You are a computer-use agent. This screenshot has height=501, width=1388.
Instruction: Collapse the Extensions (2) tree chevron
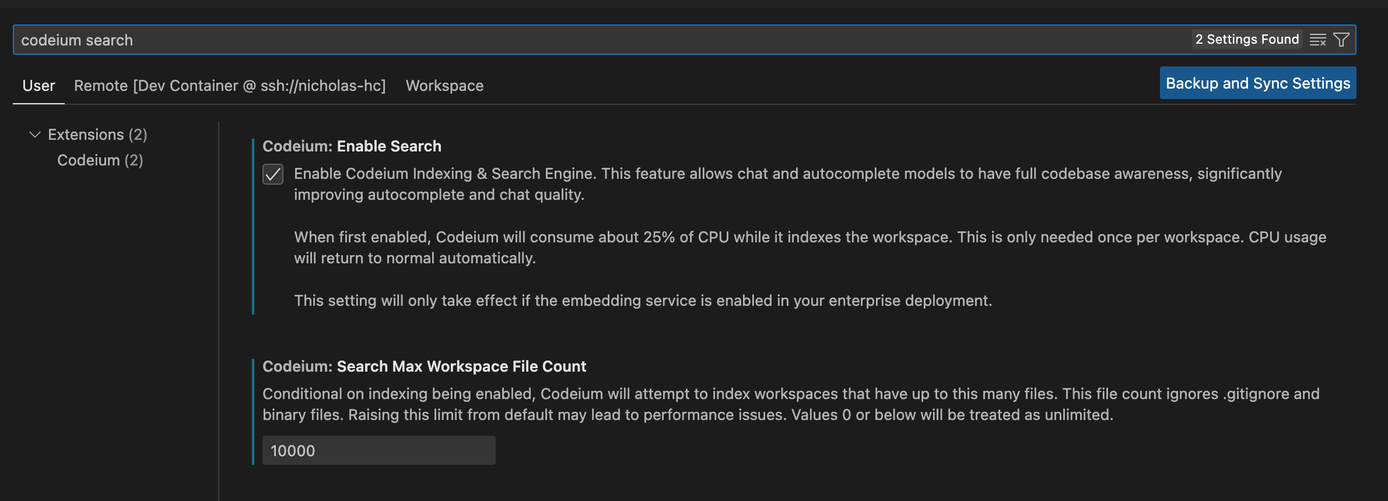pyautogui.click(x=35, y=135)
